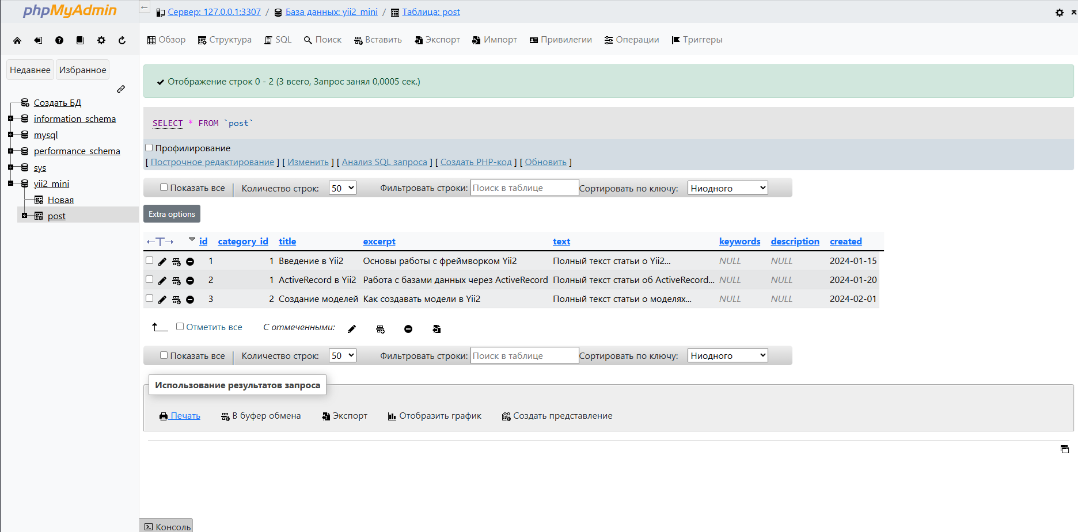Switch to the Операции tab

click(x=632, y=40)
